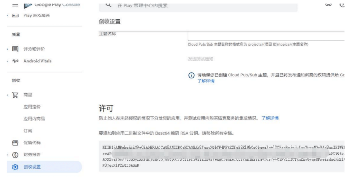Click the 评分和评价 comment icon
Screen dimensions: 354x177
tap(15, 49)
